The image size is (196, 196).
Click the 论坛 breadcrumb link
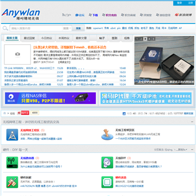[13, 113]
